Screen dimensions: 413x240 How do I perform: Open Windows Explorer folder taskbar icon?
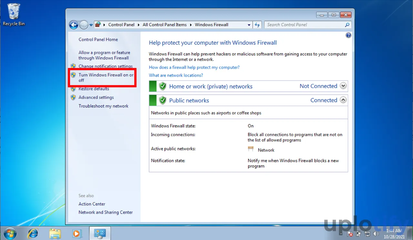coord(55,233)
